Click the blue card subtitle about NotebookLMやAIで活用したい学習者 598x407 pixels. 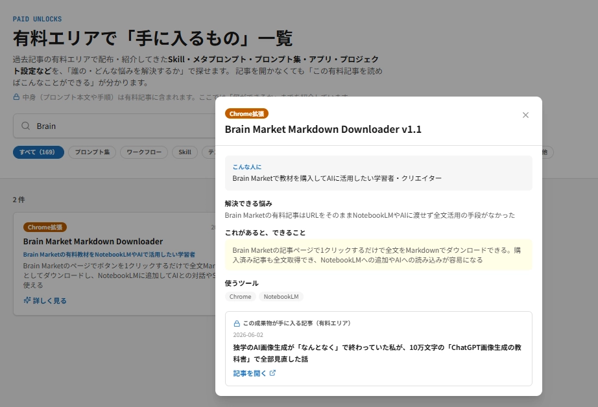click(x=109, y=255)
